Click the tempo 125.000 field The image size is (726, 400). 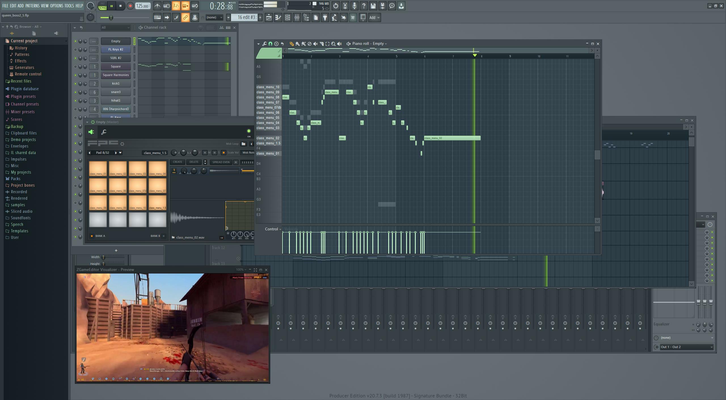click(x=142, y=6)
